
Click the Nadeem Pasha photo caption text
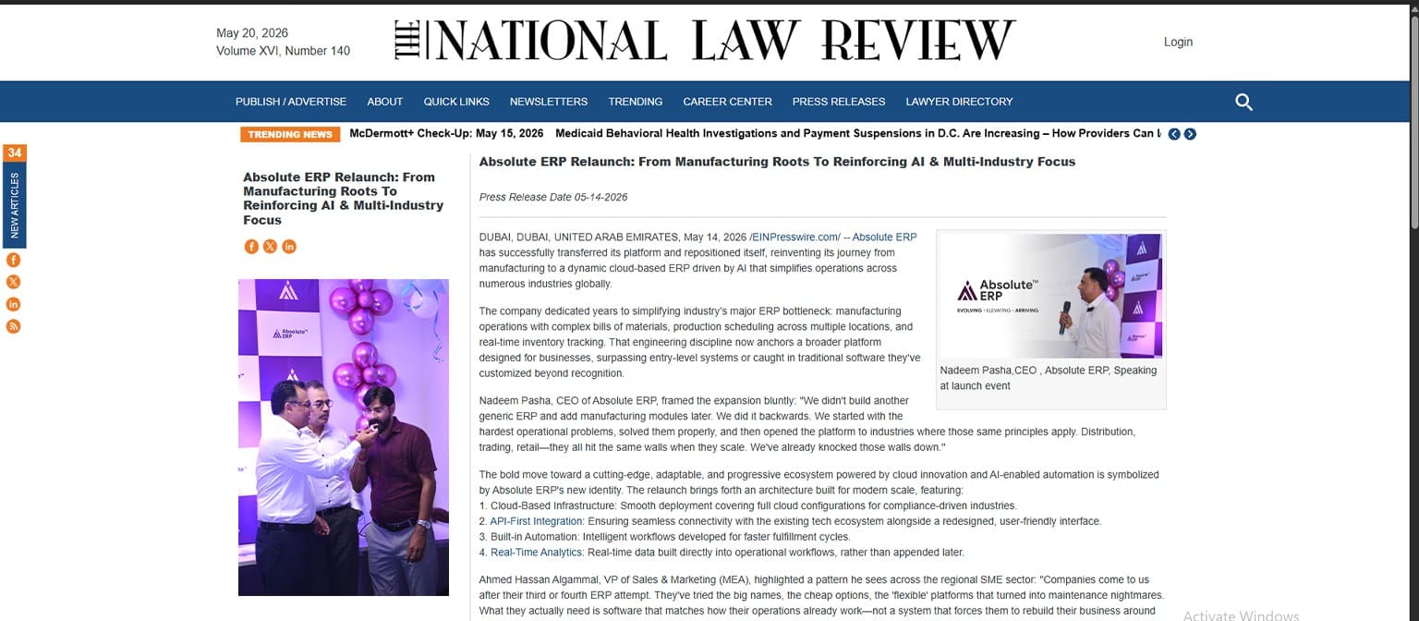coord(1049,378)
